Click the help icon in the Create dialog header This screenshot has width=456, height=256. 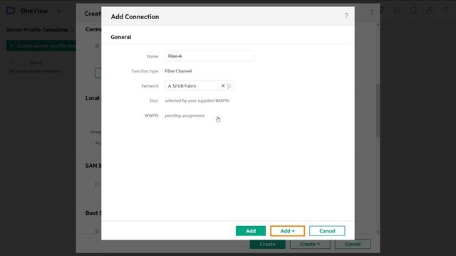click(372, 13)
